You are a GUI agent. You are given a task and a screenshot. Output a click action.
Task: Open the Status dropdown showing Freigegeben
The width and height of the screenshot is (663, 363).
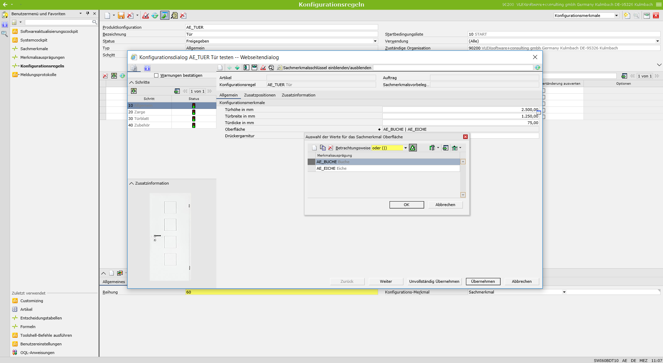pyautogui.click(x=375, y=41)
